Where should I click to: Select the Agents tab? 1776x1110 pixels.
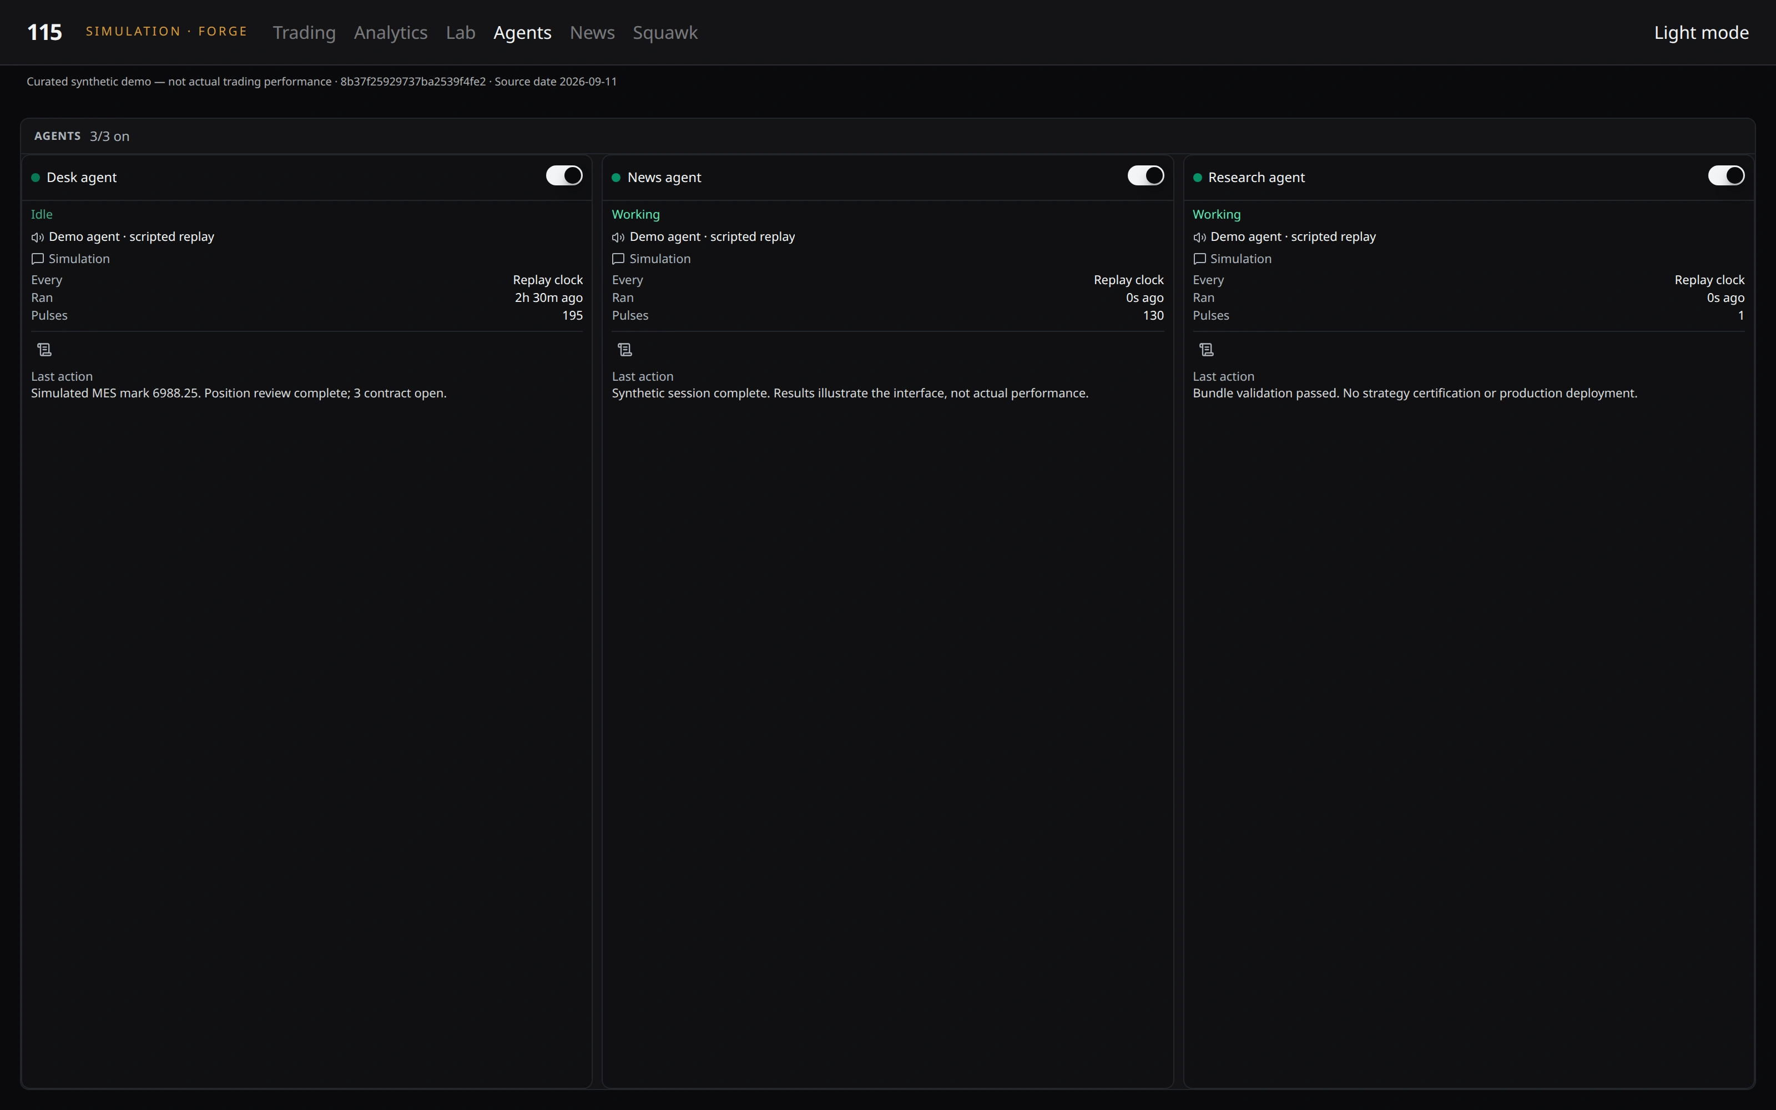[x=522, y=32]
